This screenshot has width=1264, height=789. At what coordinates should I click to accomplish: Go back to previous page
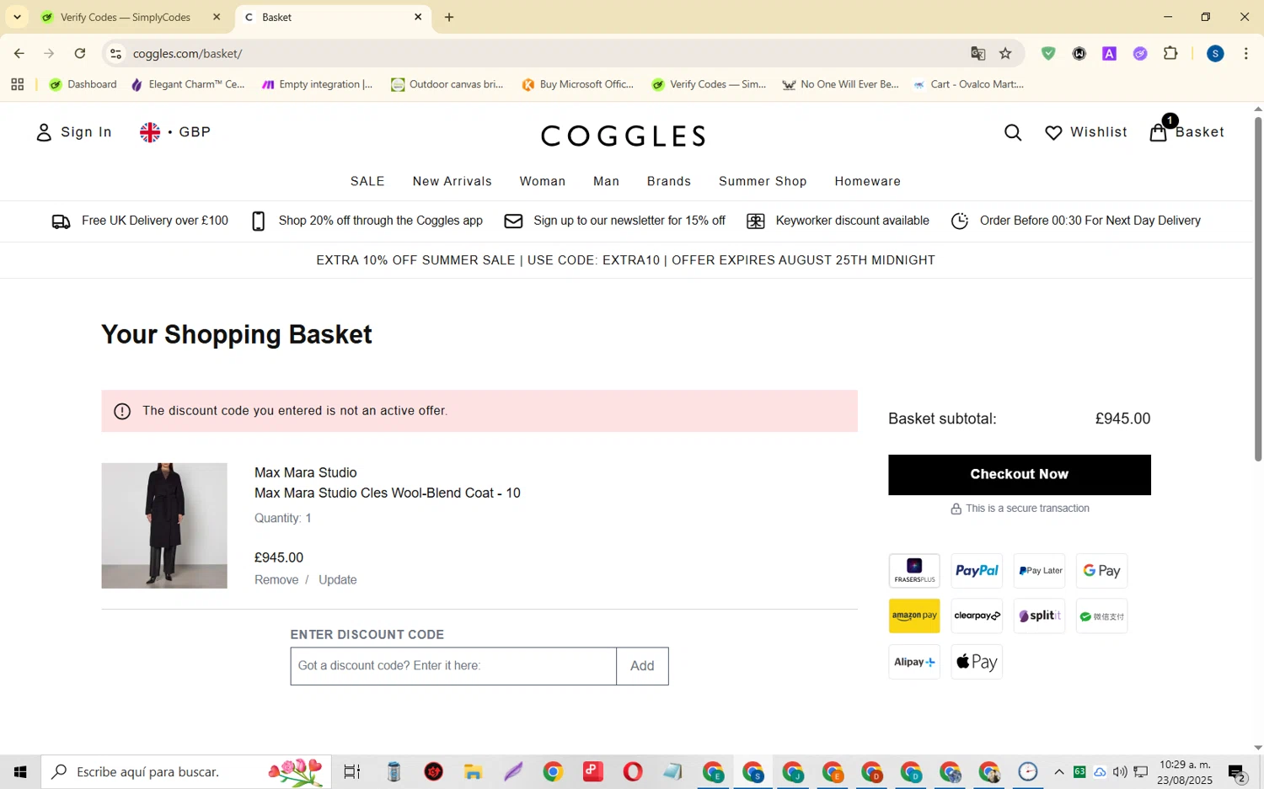[19, 53]
